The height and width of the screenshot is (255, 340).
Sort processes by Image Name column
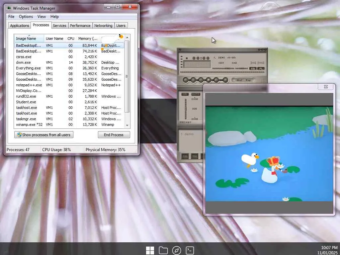click(29, 39)
